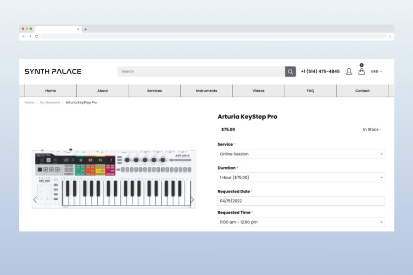Open the Duration dropdown
Screen dimensions: 413x275
[x=301, y=177]
